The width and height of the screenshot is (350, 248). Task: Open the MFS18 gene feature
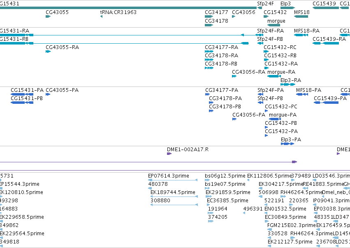pos(301,16)
